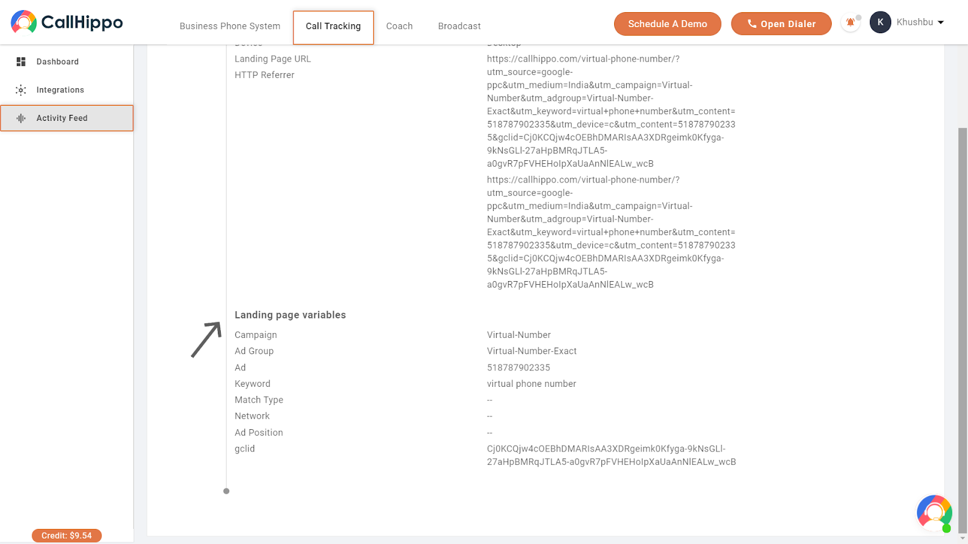This screenshot has width=968, height=544.
Task: Open the Coach tab
Action: [x=399, y=26]
